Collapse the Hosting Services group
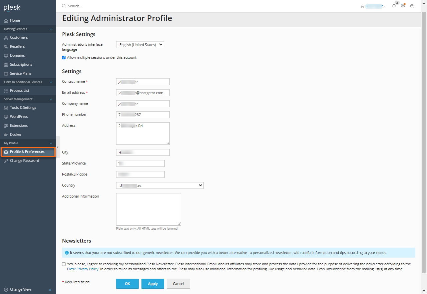Screen dimensions: 427x294 coord(51,29)
